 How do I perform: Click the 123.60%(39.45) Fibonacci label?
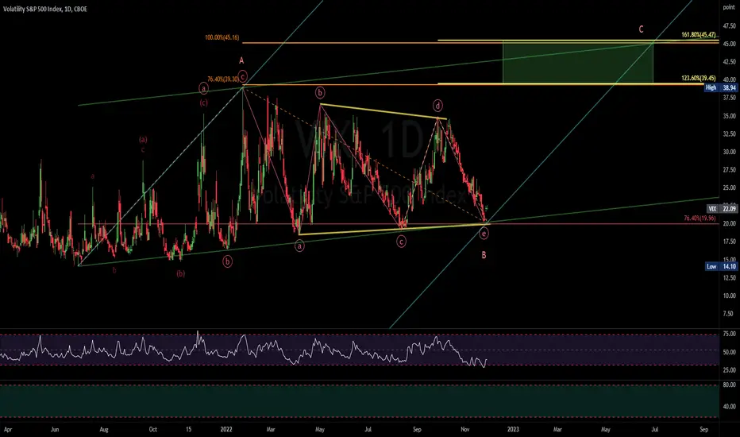(699, 79)
